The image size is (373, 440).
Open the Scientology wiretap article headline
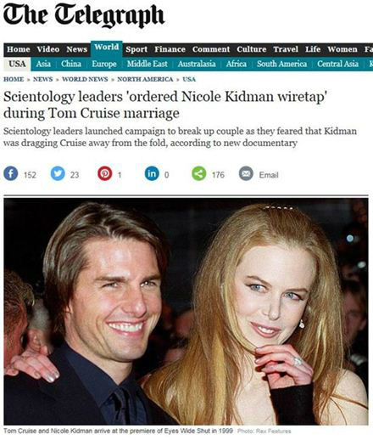coord(165,104)
